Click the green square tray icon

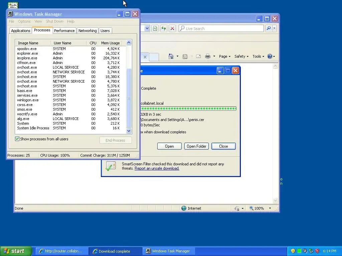coord(299,251)
